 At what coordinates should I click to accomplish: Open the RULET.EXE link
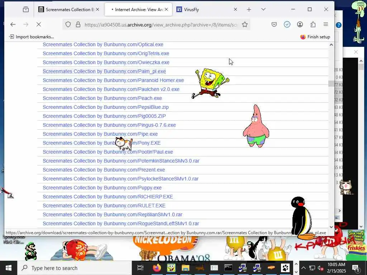coord(104,206)
